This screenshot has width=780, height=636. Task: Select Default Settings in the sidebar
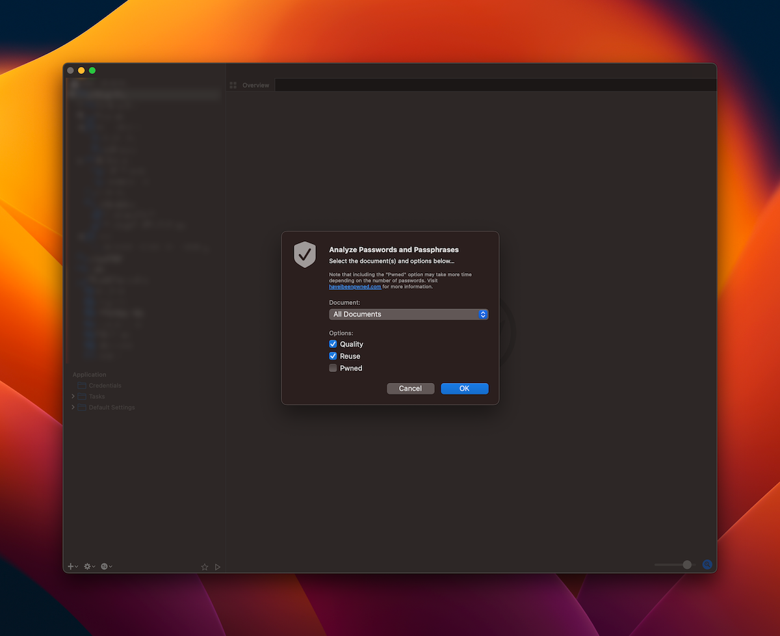112,407
